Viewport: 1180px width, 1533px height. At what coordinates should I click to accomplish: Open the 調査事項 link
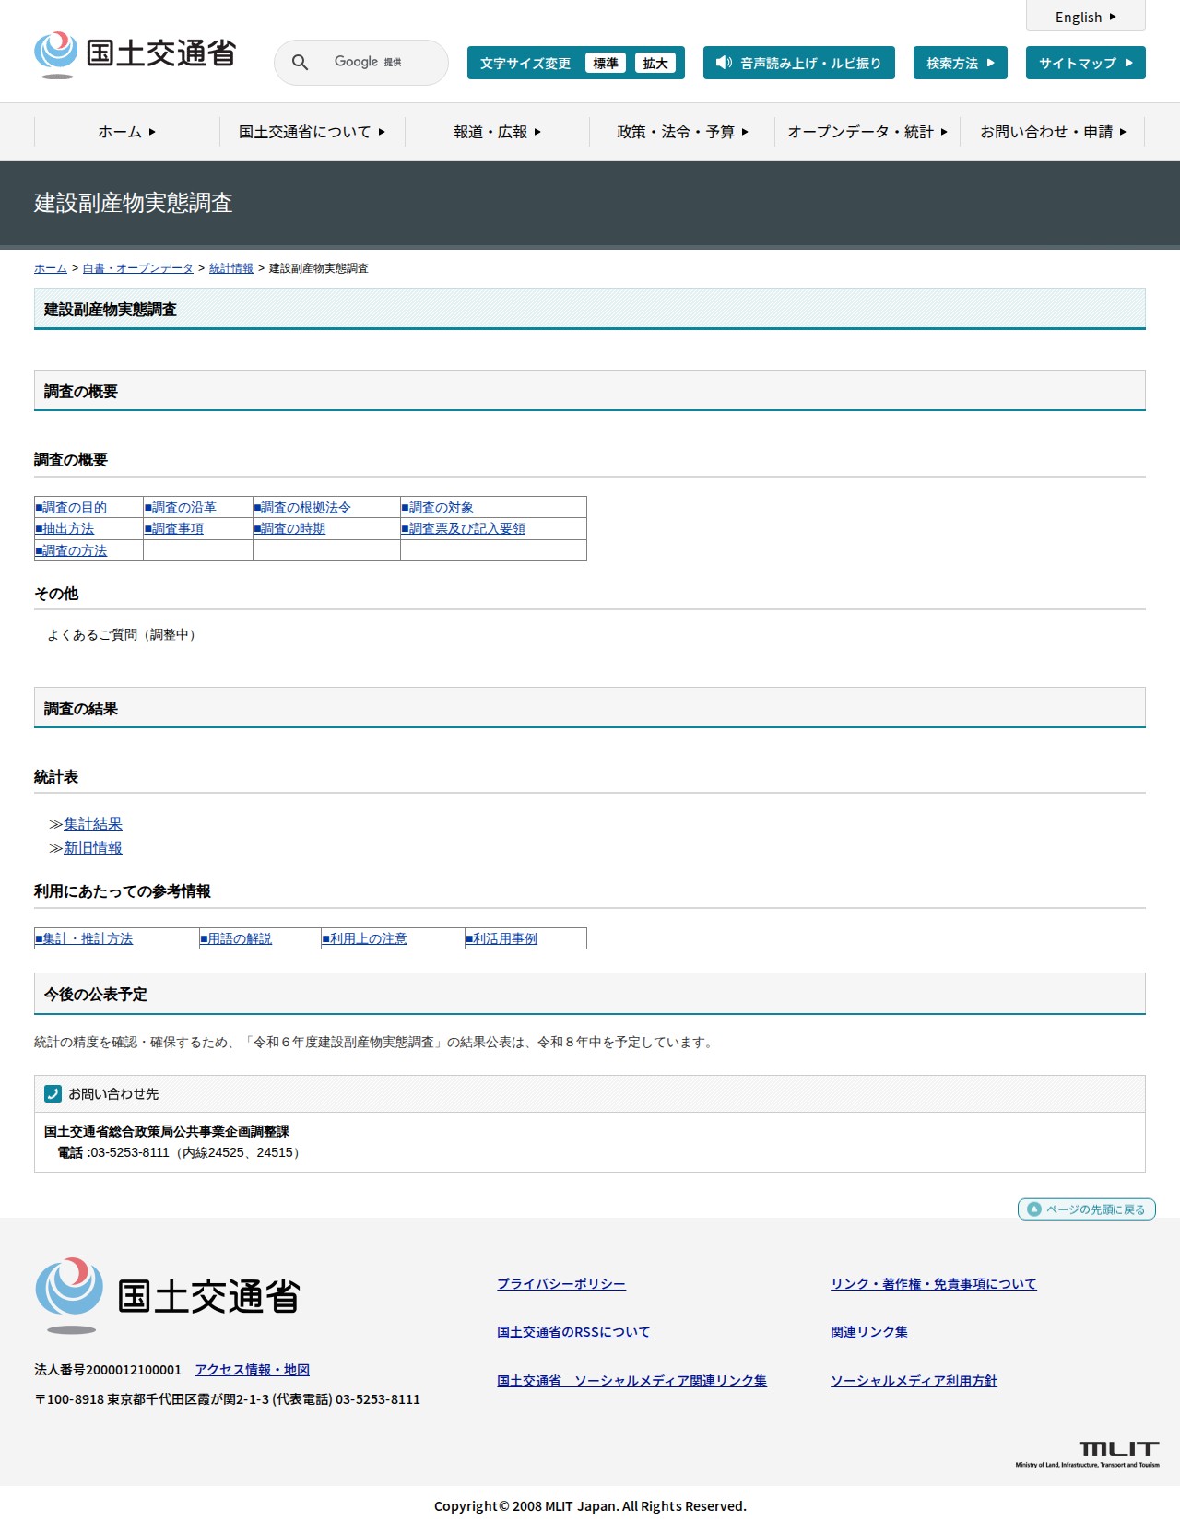click(174, 528)
